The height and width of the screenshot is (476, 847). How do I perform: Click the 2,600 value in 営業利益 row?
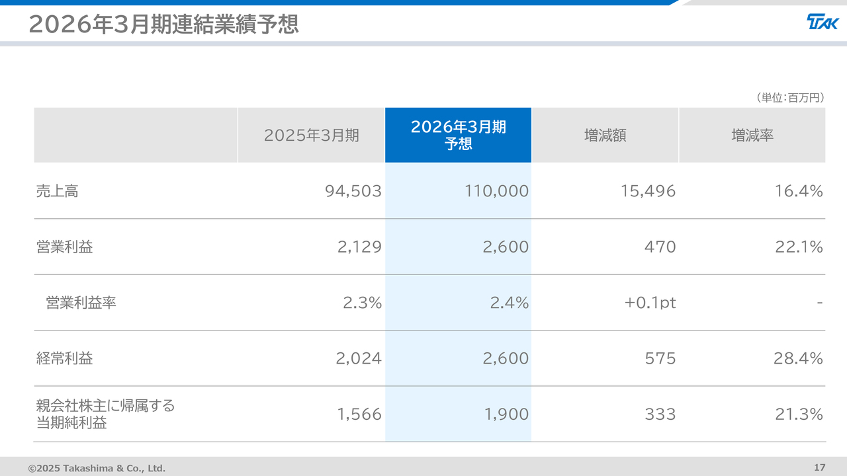(506, 247)
